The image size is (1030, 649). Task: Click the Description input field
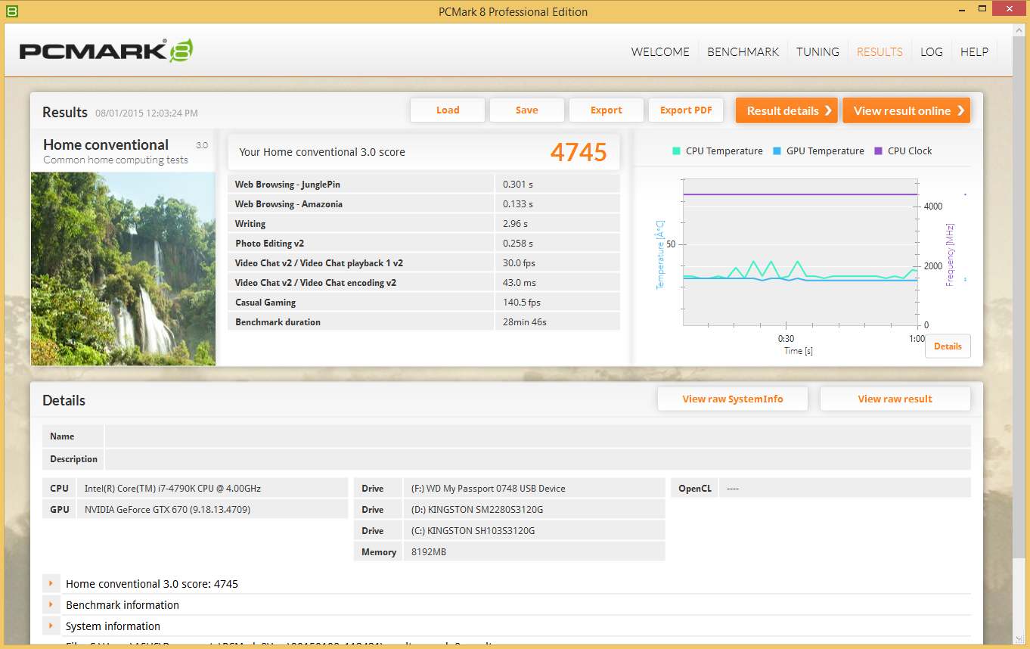(x=538, y=459)
